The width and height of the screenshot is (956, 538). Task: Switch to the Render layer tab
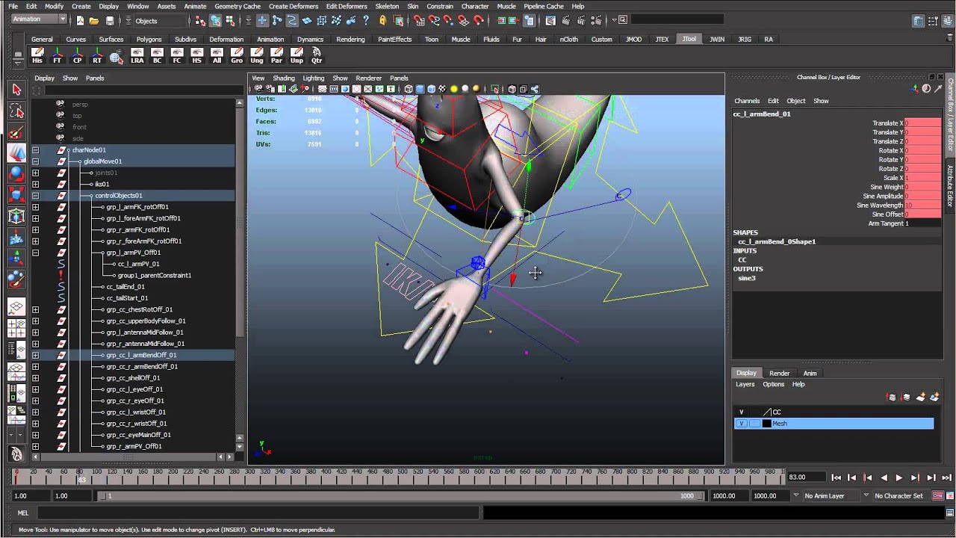(779, 373)
